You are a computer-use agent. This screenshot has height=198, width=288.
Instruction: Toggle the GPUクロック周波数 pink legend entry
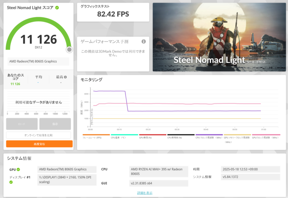click(x=266, y=135)
